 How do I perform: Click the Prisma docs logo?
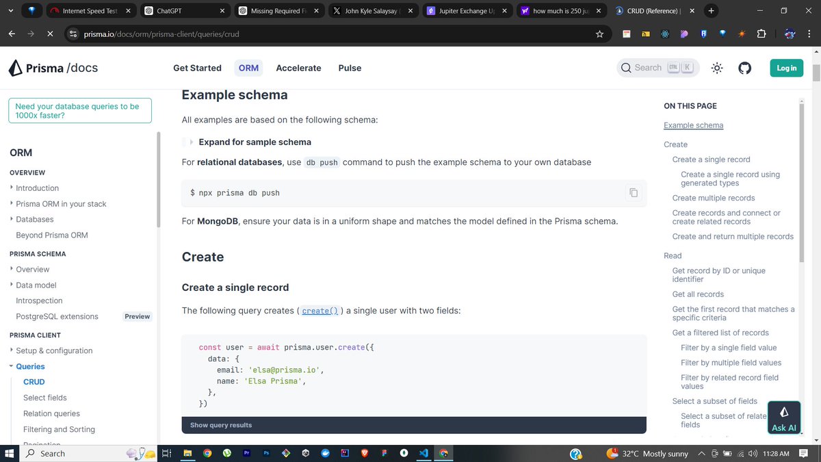(x=53, y=68)
